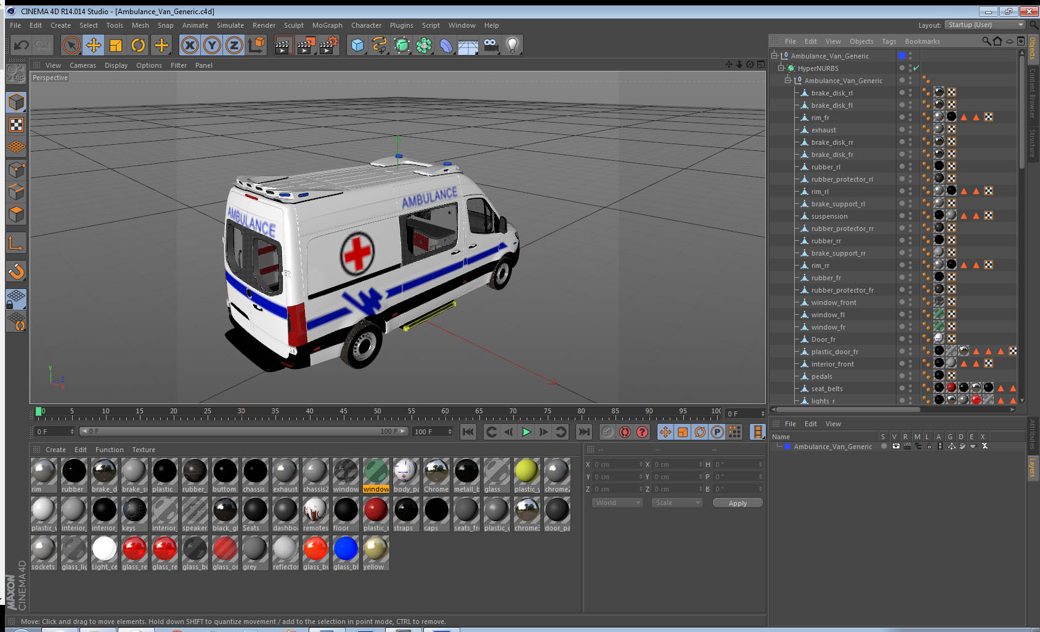The height and width of the screenshot is (632, 1040).
Task: Toggle Y axis lock
Action: [212, 45]
